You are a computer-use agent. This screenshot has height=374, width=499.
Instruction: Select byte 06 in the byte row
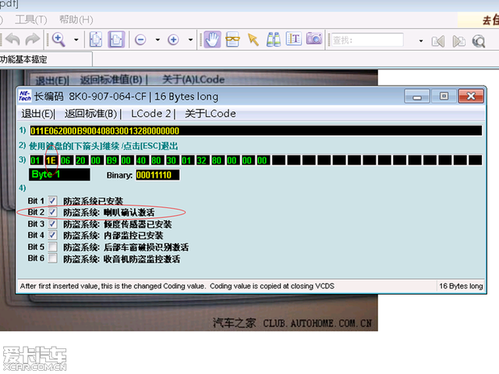click(x=66, y=160)
